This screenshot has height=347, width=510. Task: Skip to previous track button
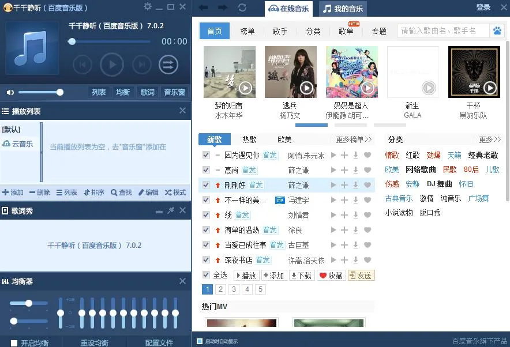click(x=82, y=65)
